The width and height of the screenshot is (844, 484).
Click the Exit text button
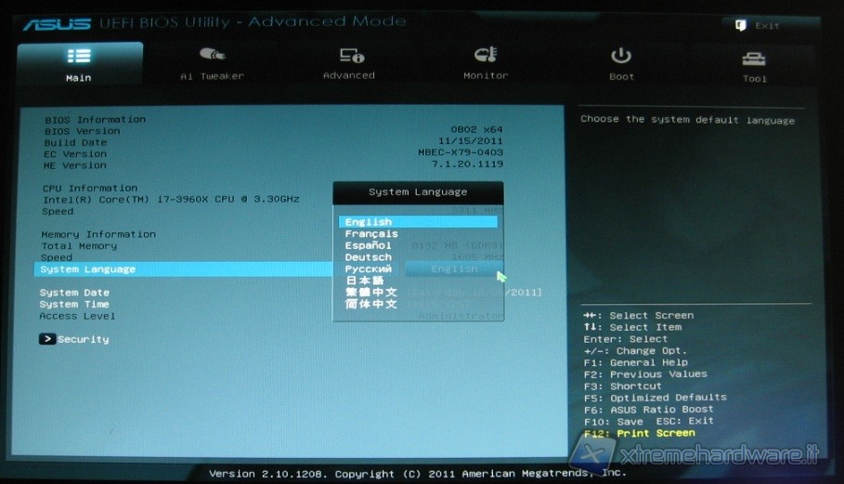coord(768,25)
